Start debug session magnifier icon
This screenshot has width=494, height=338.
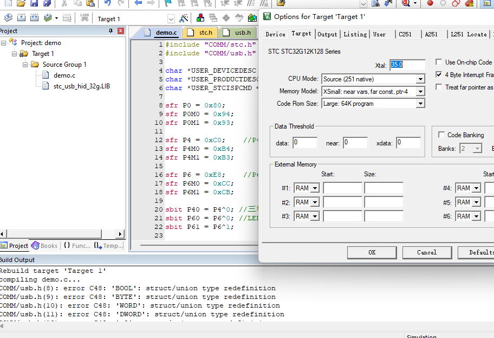coord(406,3)
